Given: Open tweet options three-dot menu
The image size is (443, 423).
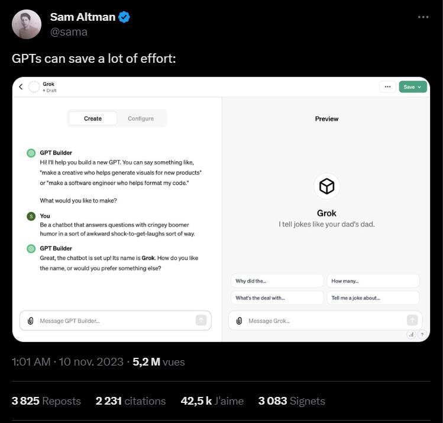Looking at the screenshot, I should 423,17.
